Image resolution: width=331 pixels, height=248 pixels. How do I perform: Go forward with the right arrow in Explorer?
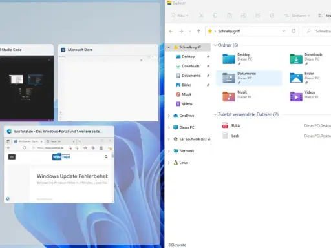point(181,31)
